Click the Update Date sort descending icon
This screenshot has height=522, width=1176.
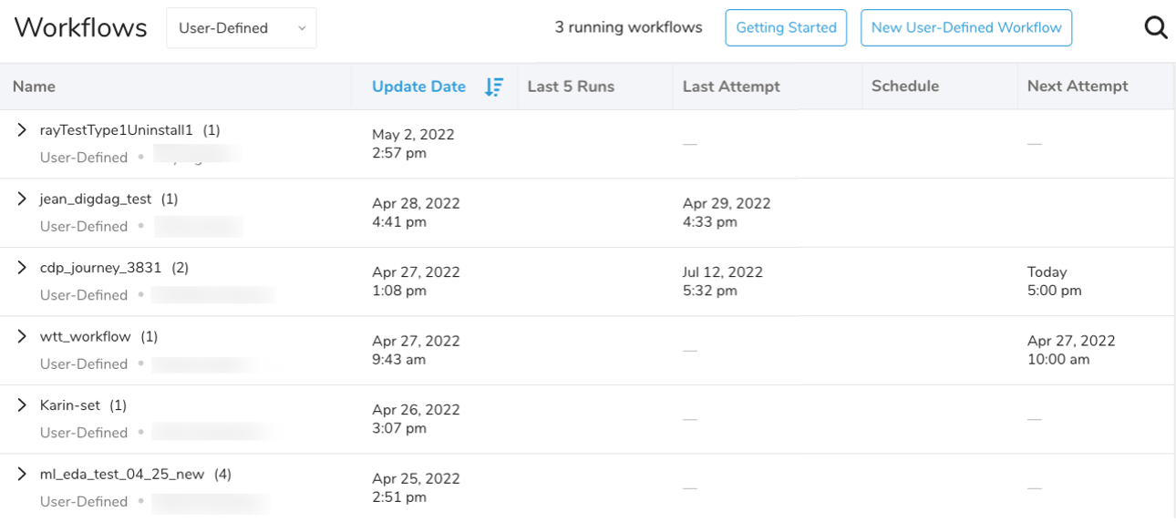pyautogui.click(x=493, y=87)
